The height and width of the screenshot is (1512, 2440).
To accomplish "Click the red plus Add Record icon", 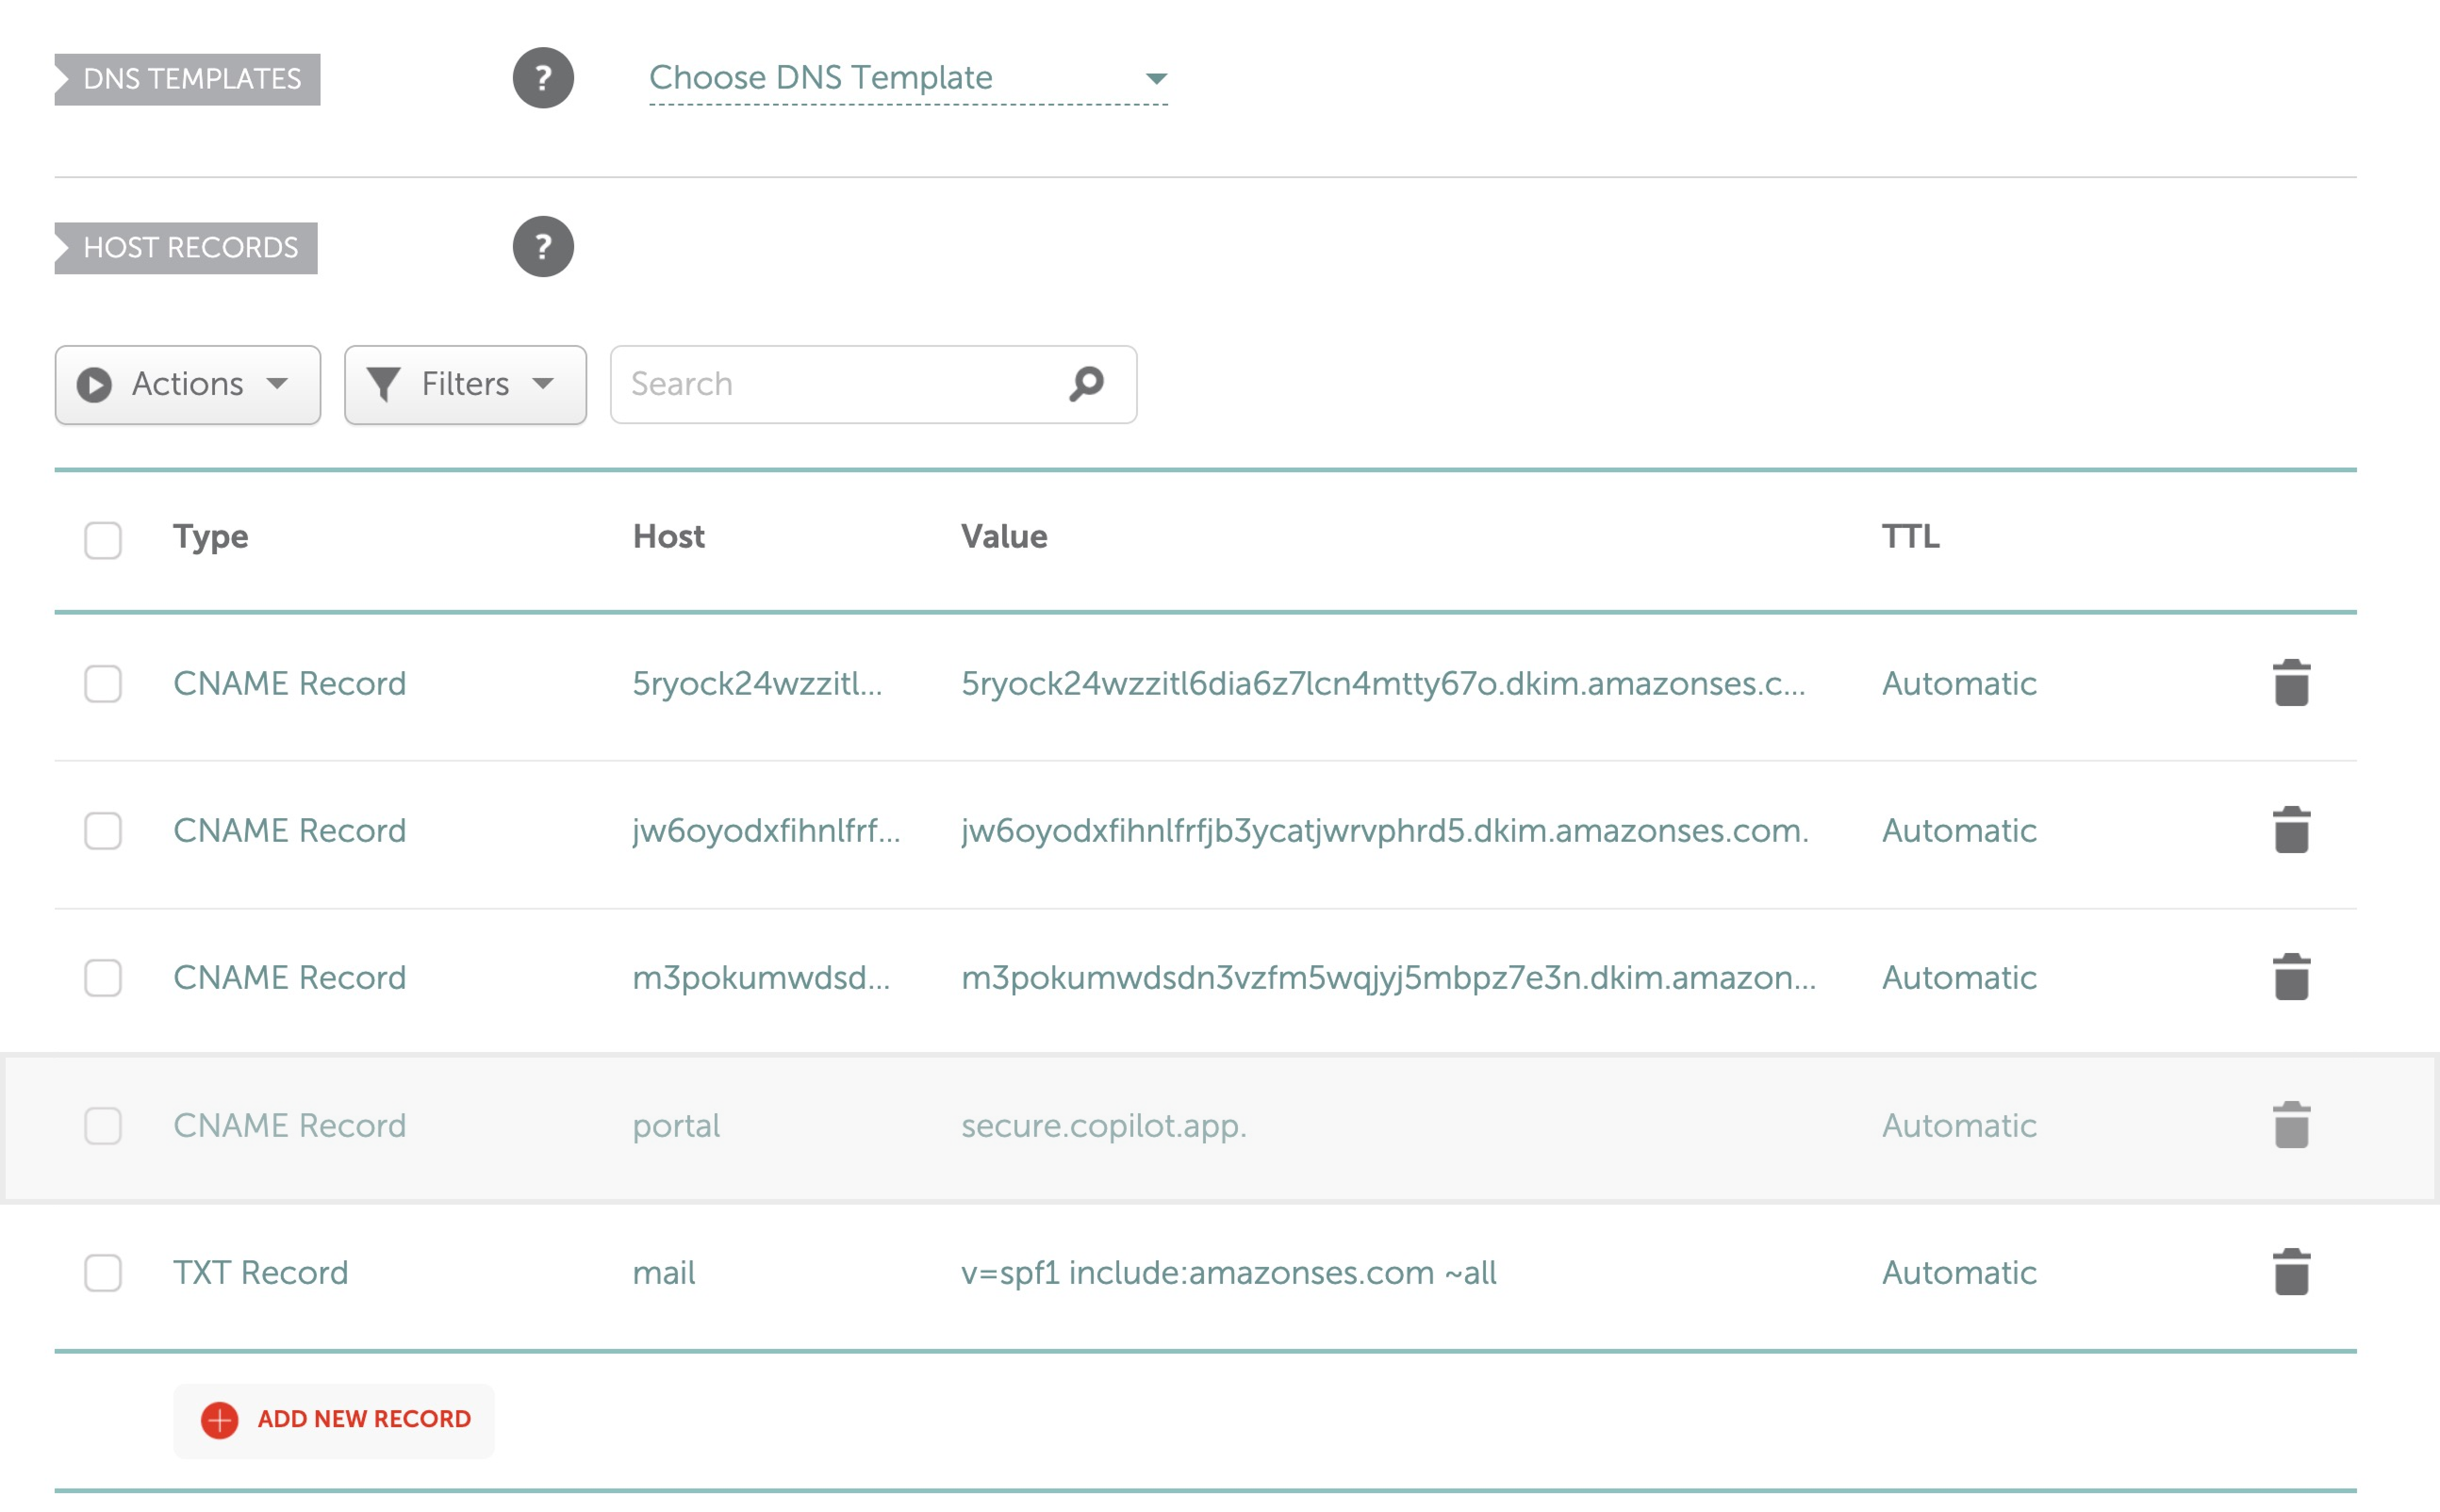I will (220, 1420).
